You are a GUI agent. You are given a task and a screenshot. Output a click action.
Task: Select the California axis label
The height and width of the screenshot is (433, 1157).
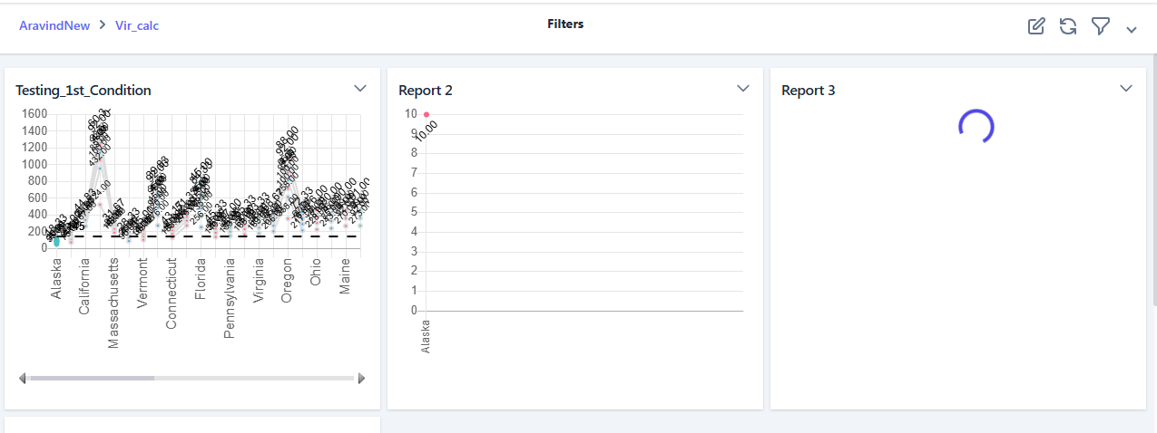pyautogui.click(x=84, y=286)
